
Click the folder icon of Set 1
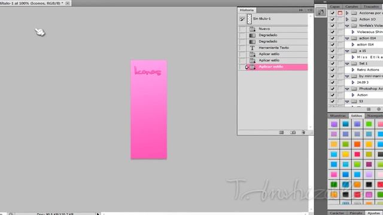354,63
